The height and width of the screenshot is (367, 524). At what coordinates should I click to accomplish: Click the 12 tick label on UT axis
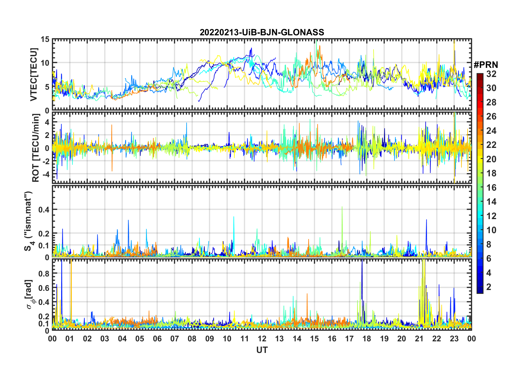point(262,339)
